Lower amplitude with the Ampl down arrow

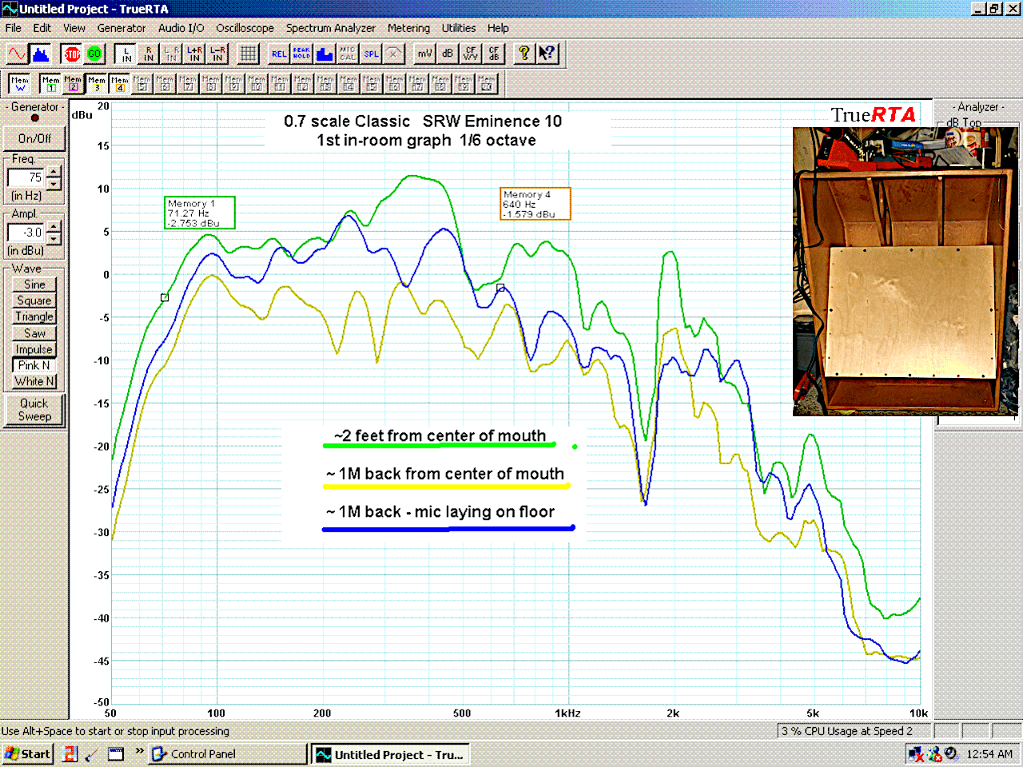pyautogui.click(x=54, y=239)
